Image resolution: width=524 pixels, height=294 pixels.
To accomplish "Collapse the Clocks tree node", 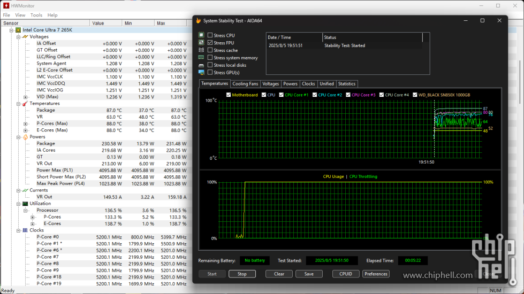I will pyautogui.click(x=18, y=230).
